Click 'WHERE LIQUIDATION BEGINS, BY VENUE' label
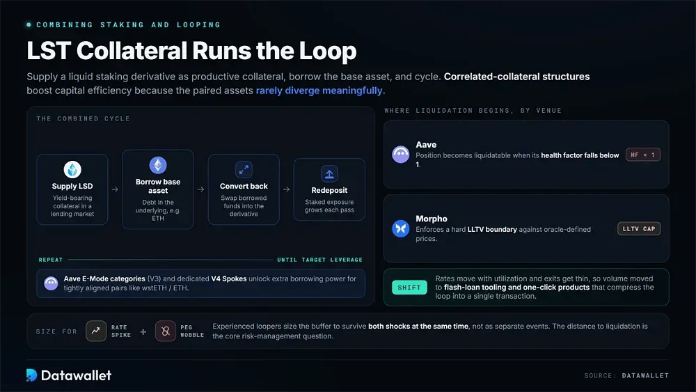Image resolution: width=696 pixels, height=392 pixels. coord(473,111)
